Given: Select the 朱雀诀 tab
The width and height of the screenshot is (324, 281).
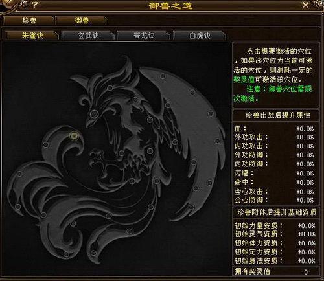Looking at the screenshot, I should tap(32, 36).
